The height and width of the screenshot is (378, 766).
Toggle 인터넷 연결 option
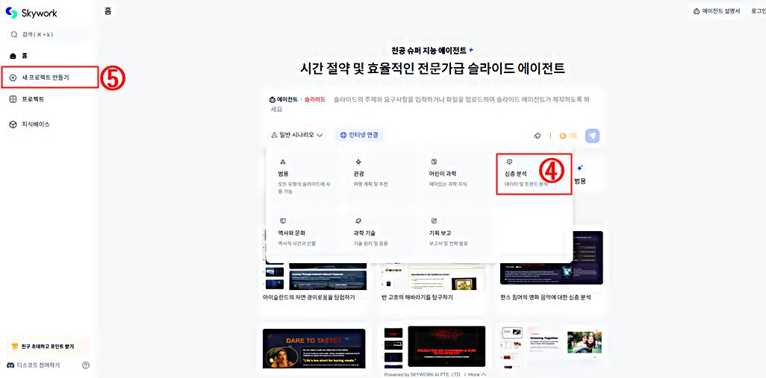pyautogui.click(x=359, y=135)
